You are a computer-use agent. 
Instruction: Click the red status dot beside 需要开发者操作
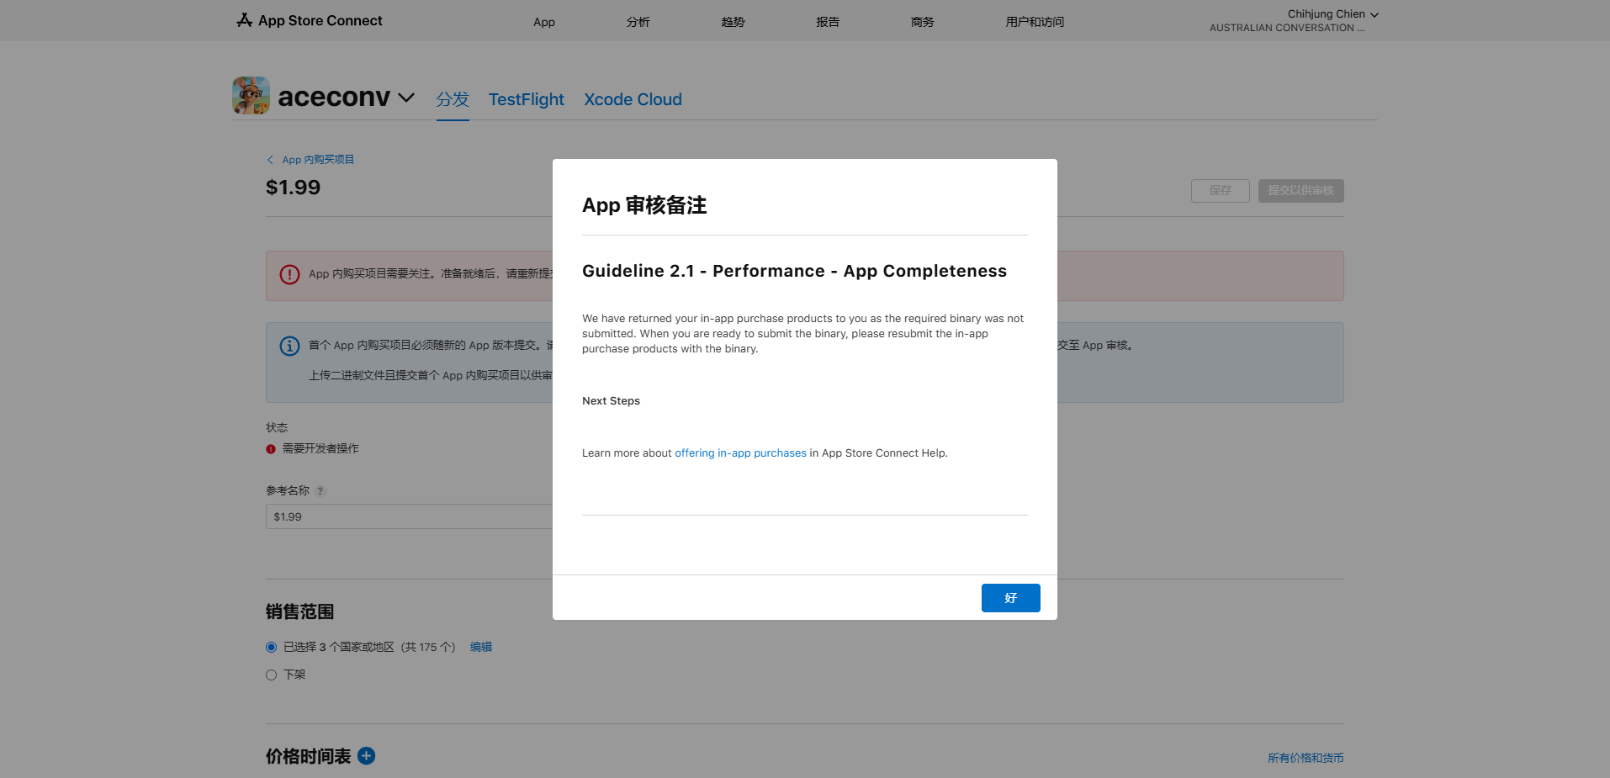tap(271, 449)
